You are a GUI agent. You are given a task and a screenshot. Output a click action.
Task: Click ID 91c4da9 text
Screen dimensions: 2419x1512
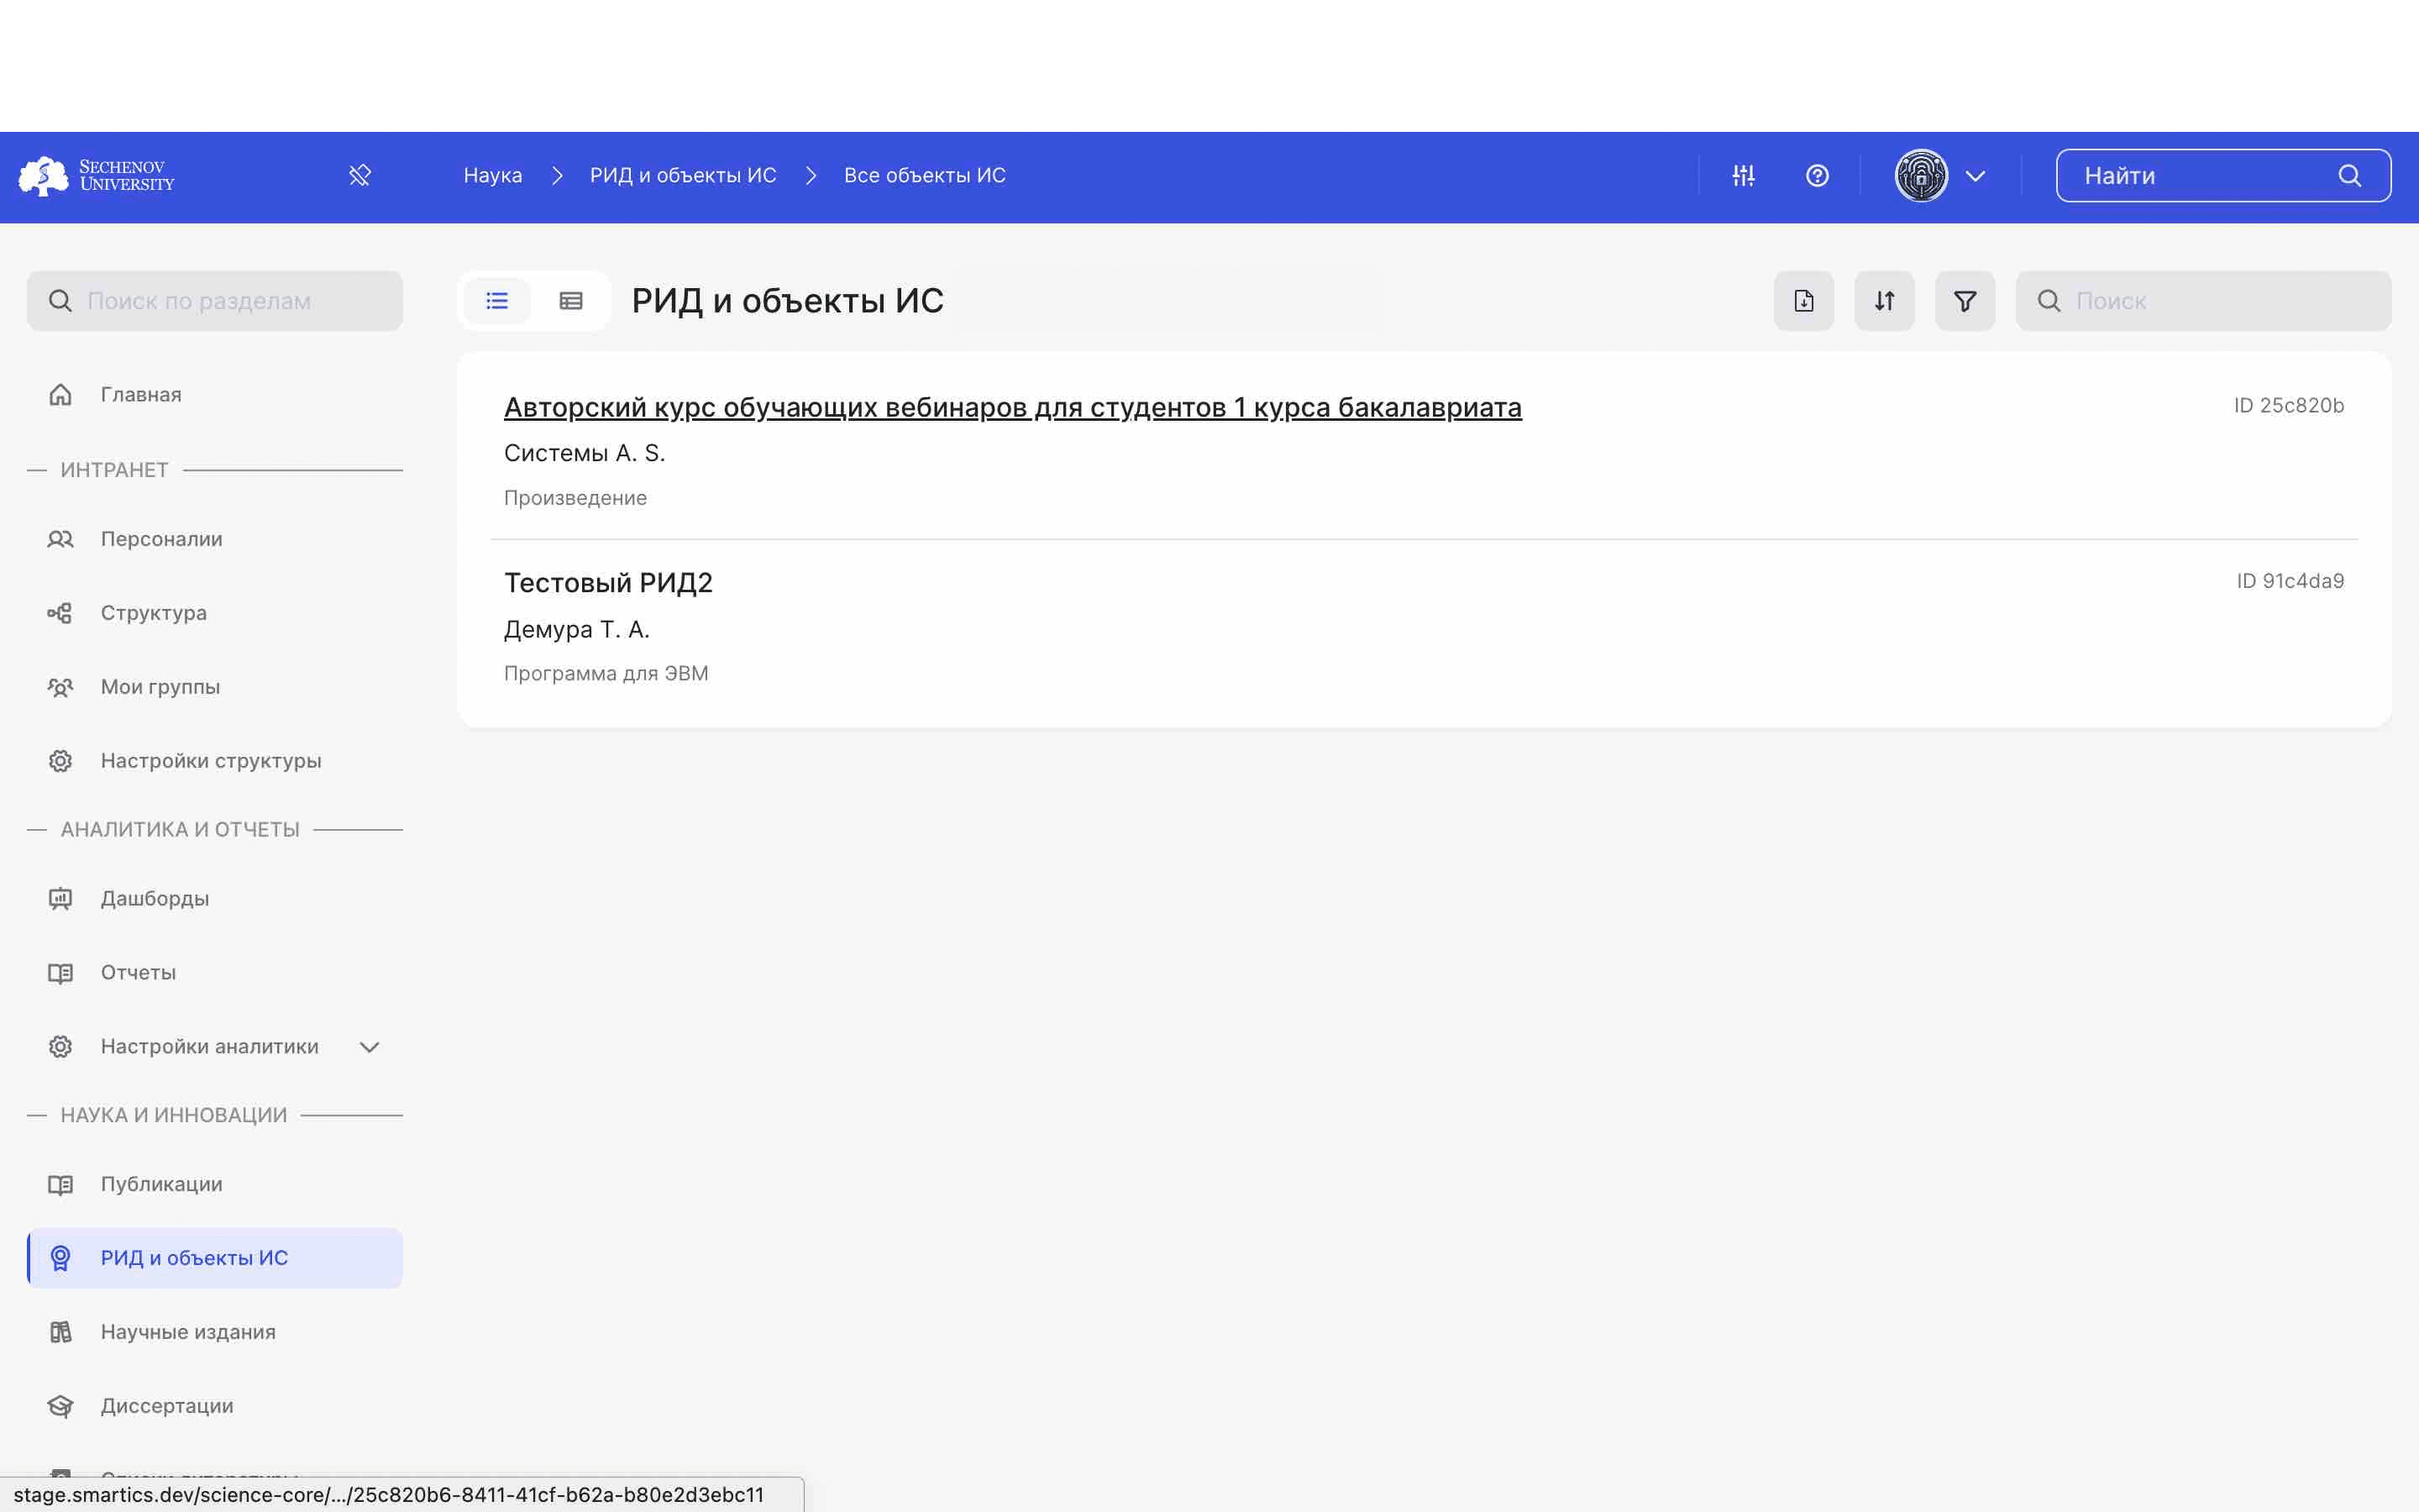(x=2290, y=581)
